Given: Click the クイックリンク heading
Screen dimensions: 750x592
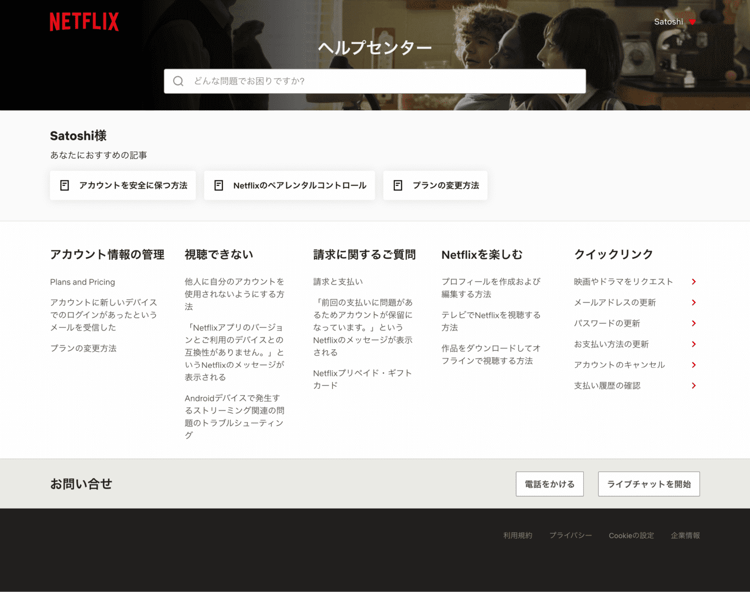Looking at the screenshot, I should click(613, 254).
